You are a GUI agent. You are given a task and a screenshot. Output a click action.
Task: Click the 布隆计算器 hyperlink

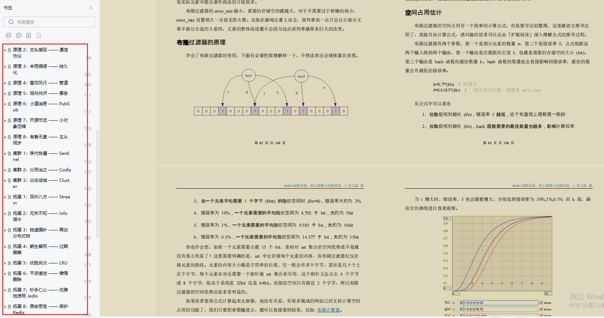click(328, 310)
